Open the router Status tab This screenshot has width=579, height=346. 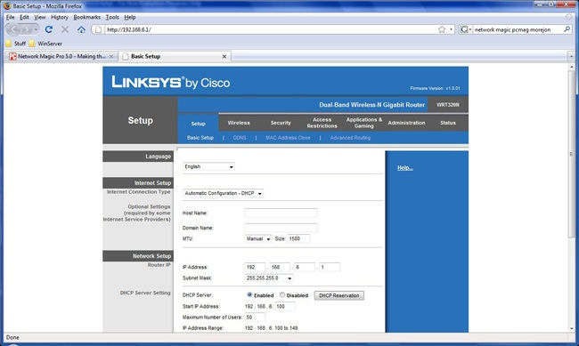coord(448,123)
